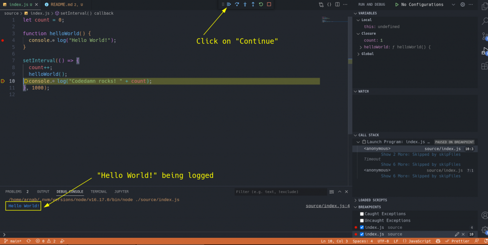Click the debug console REPL input prompt

[x=177, y=235]
